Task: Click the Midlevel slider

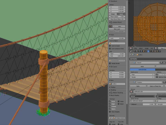Action: pyautogui.click(x=142, y=104)
